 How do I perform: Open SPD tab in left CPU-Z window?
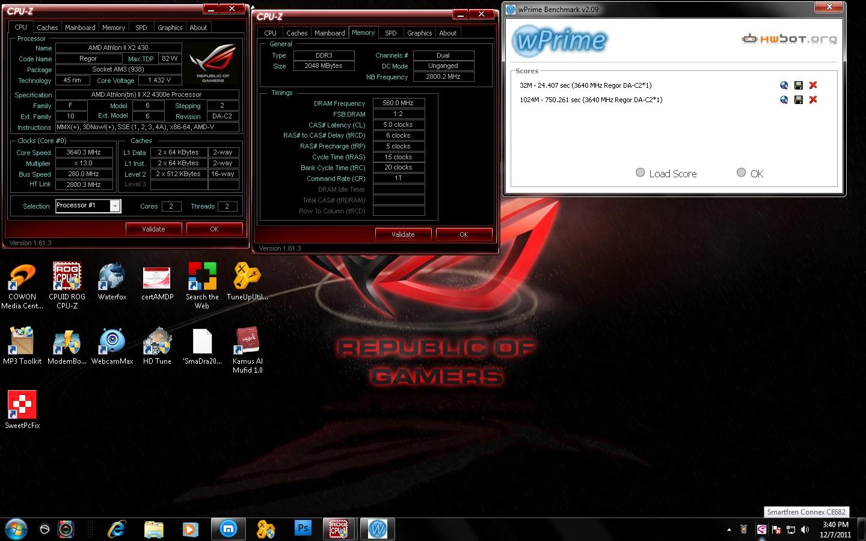coord(141,28)
